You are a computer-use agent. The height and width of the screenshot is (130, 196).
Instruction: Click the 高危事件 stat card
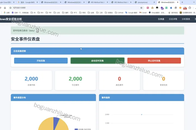(120, 80)
